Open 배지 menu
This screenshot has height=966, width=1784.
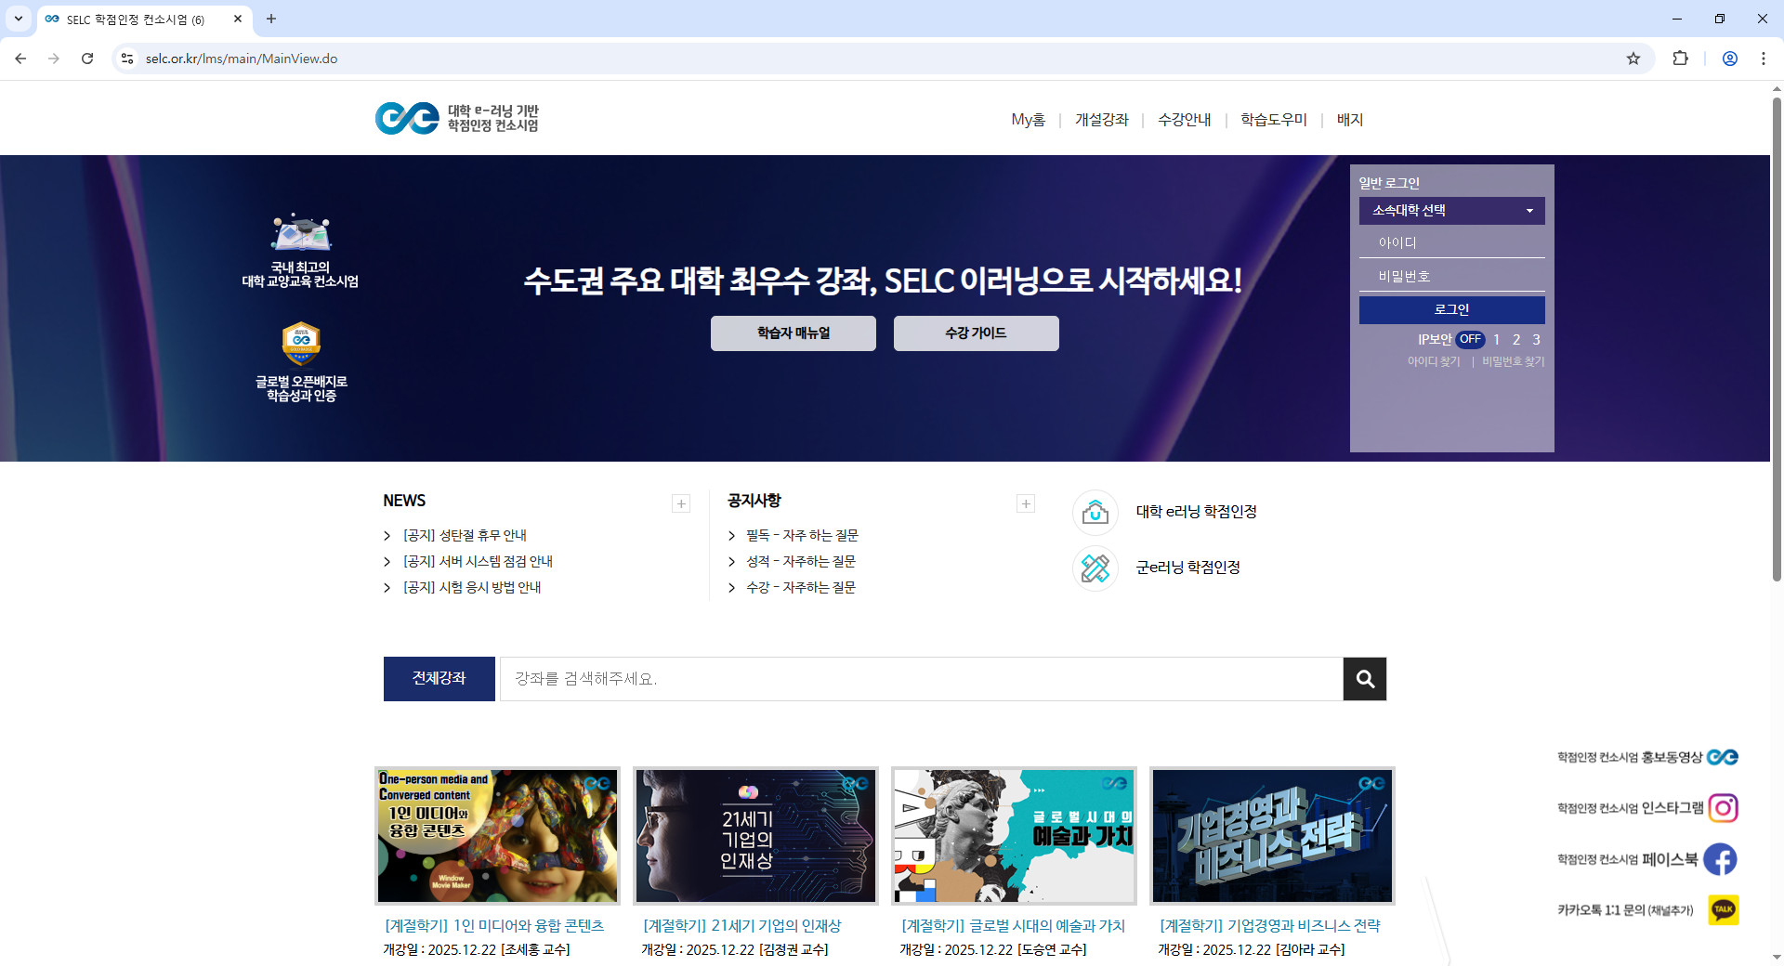point(1350,120)
